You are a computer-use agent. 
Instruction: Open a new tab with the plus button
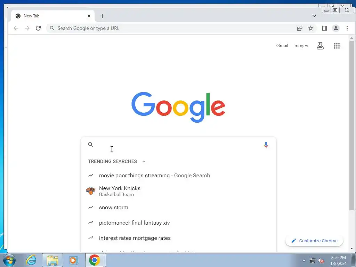pyautogui.click(x=102, y=16)
